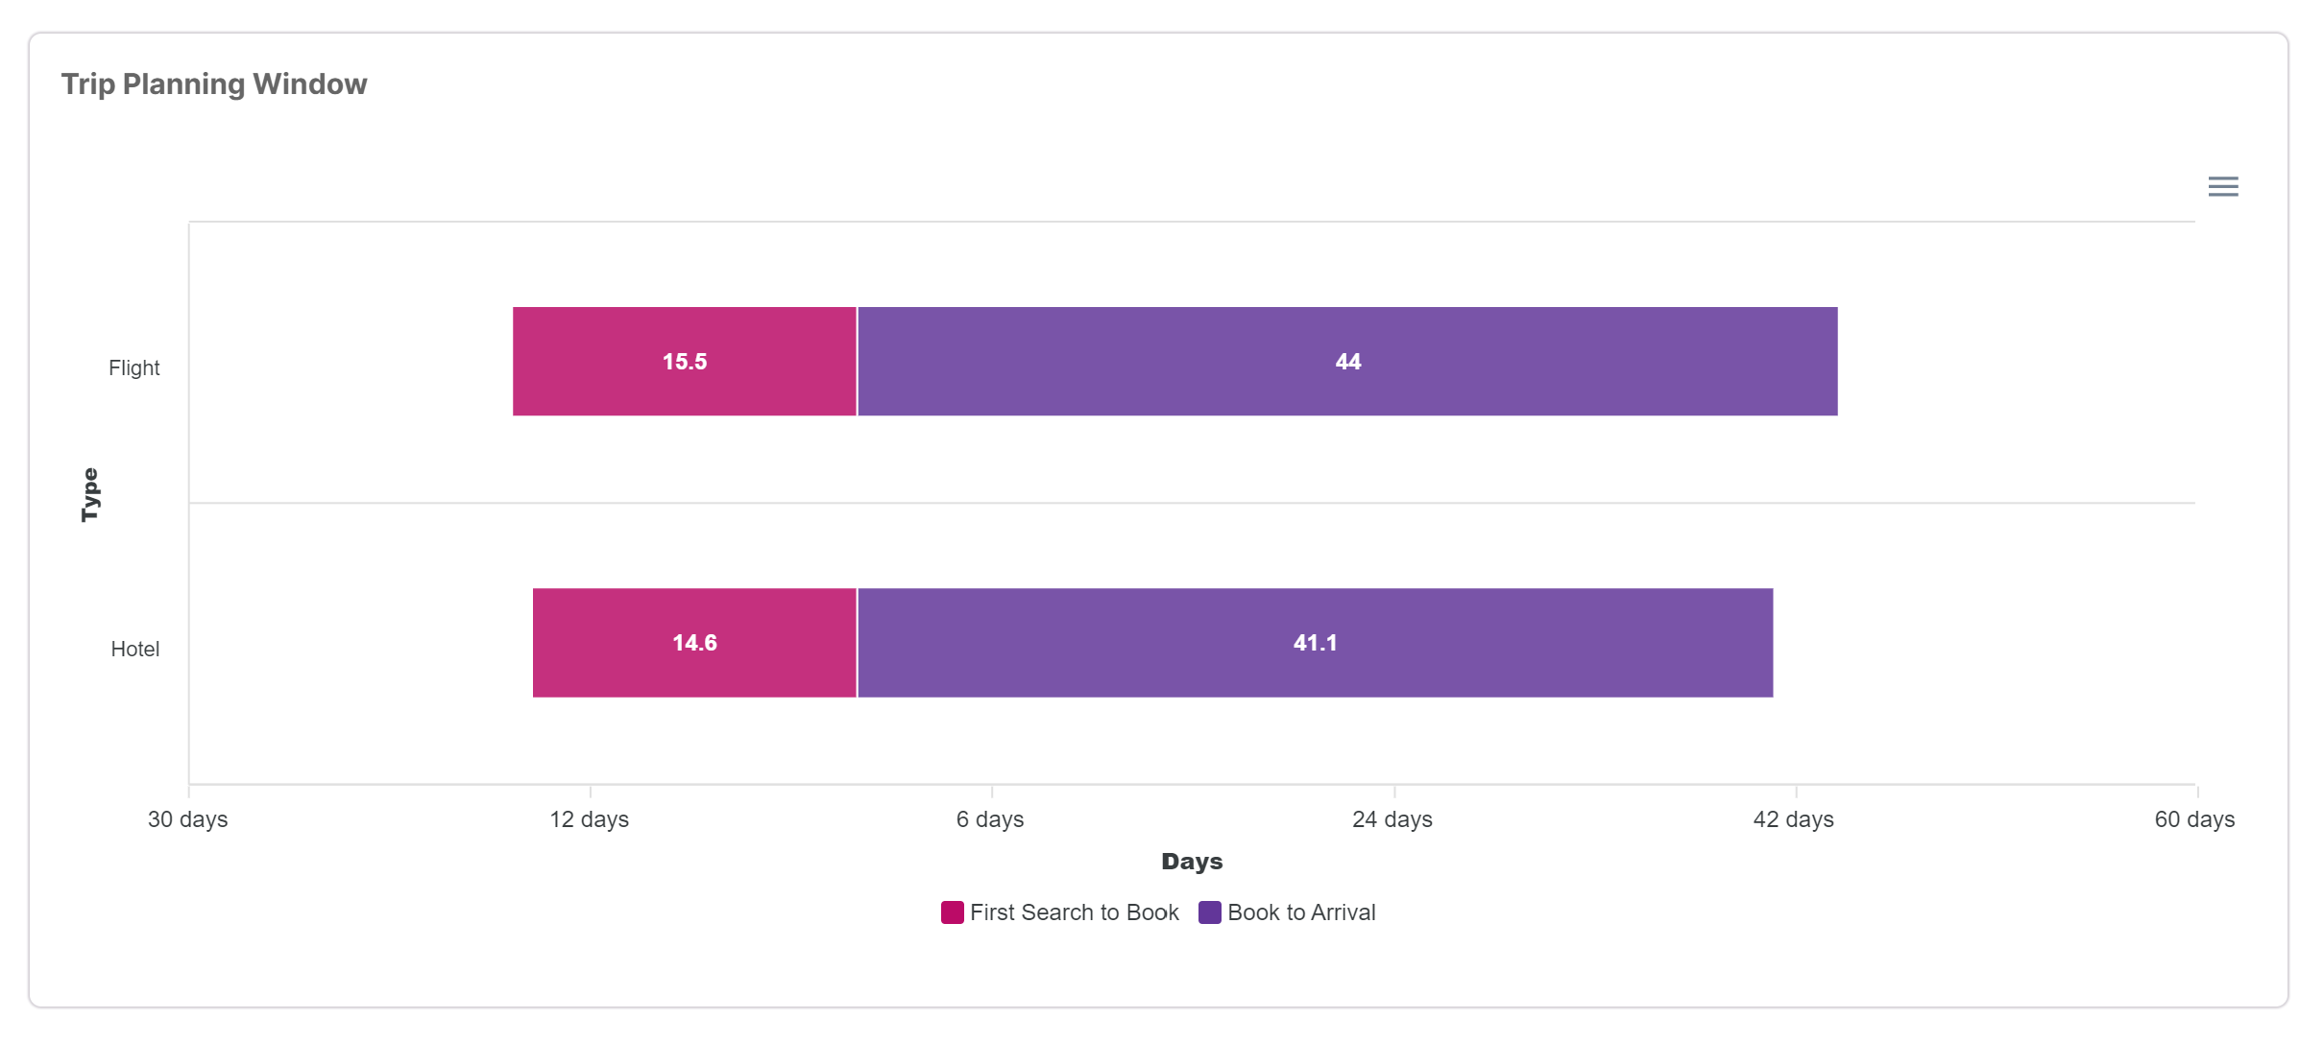Click the Hotel axis label
The width and height of the screenshot is (2324, 1042).
tap(134, 649)
